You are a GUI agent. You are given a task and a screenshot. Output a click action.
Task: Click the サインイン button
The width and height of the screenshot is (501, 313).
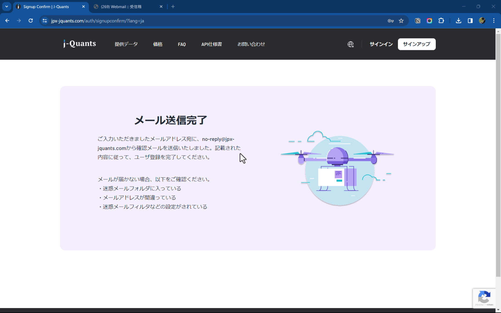point(381,44)
